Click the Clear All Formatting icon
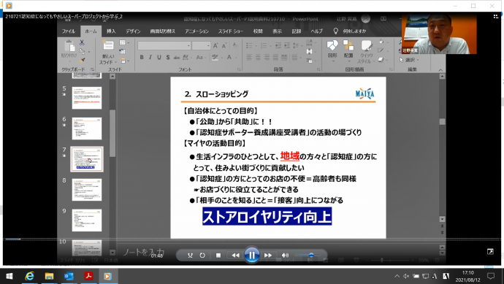 pyautogui.click(x=235, y=45)
